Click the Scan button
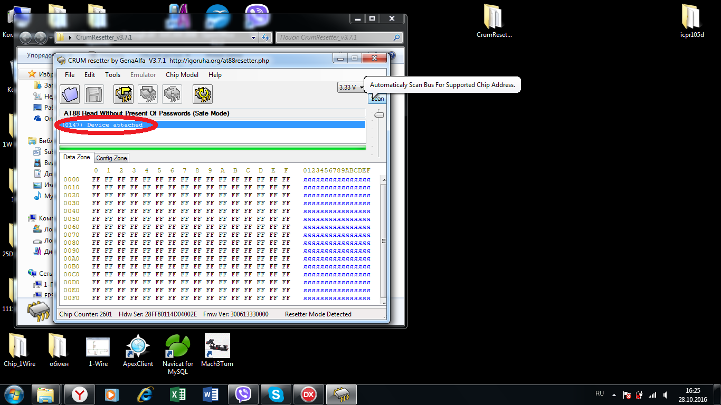Image resolution: width=721 pixels, height=405 pixels. click(377, 99)
